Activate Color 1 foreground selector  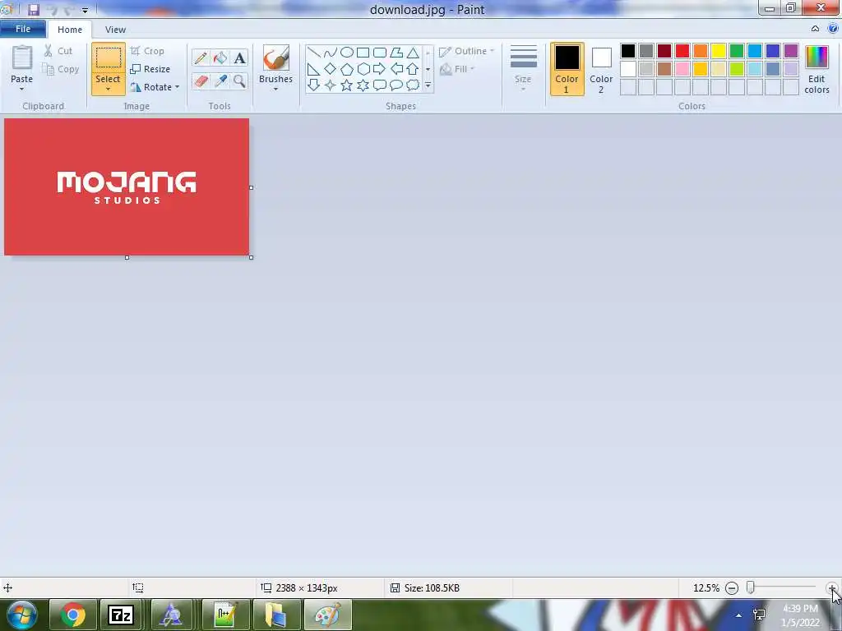567,69
